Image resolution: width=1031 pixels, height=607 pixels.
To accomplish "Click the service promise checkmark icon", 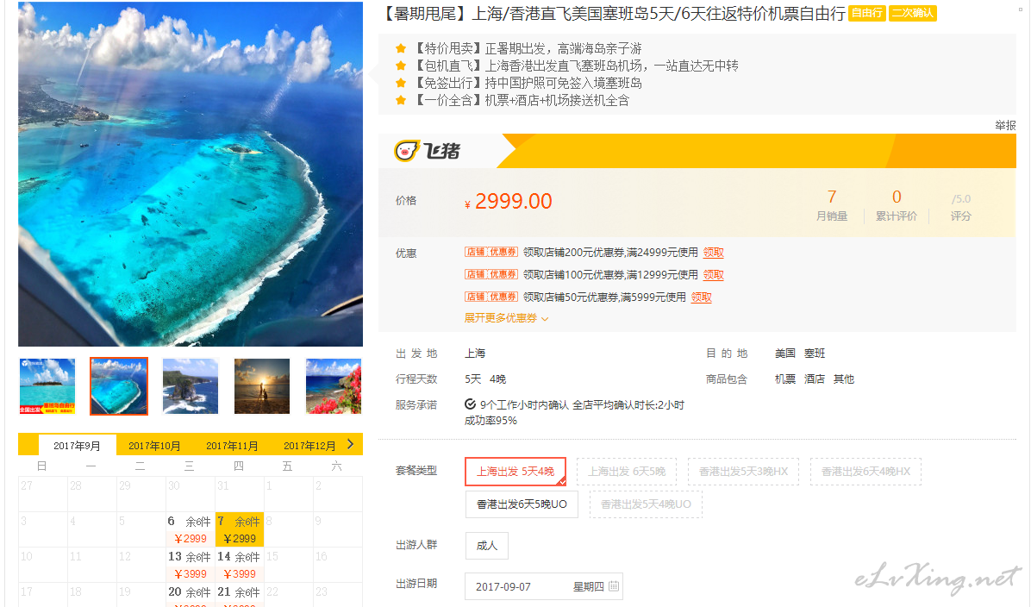I will click(x=470, y=404).
